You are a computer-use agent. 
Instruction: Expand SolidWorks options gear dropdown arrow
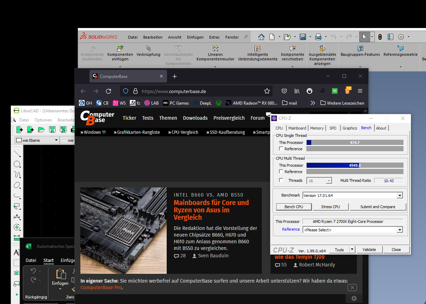409,37
